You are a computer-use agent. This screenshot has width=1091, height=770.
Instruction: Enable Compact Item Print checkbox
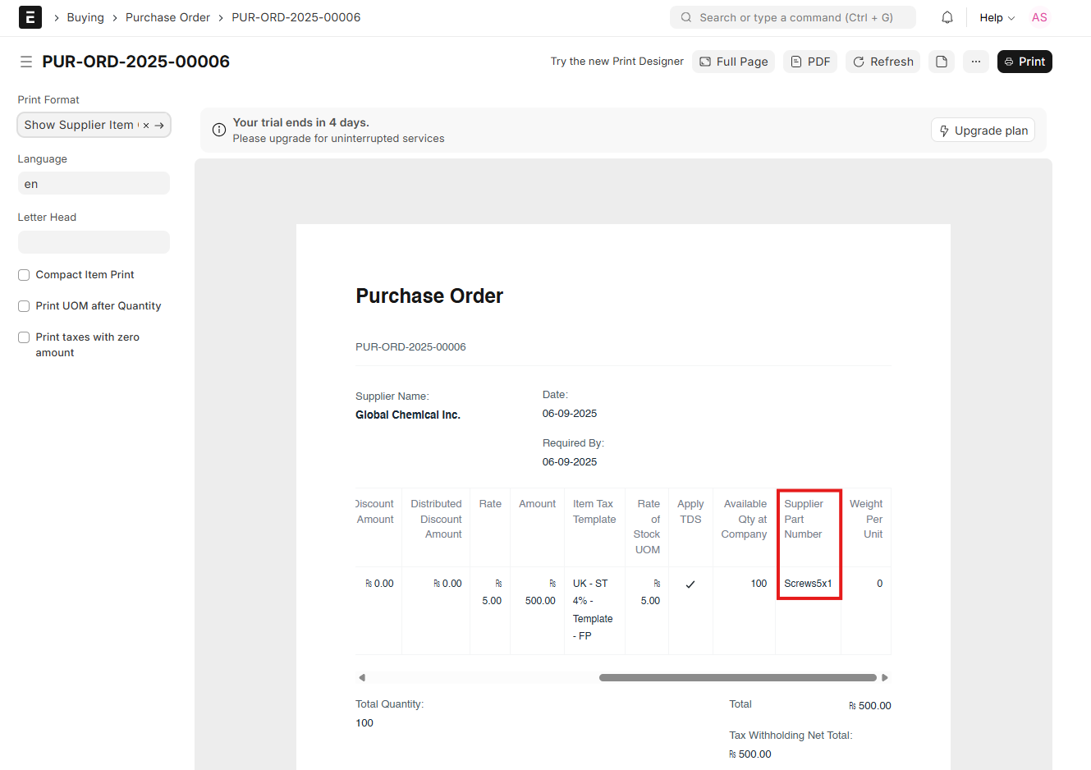tap(24, 275)
